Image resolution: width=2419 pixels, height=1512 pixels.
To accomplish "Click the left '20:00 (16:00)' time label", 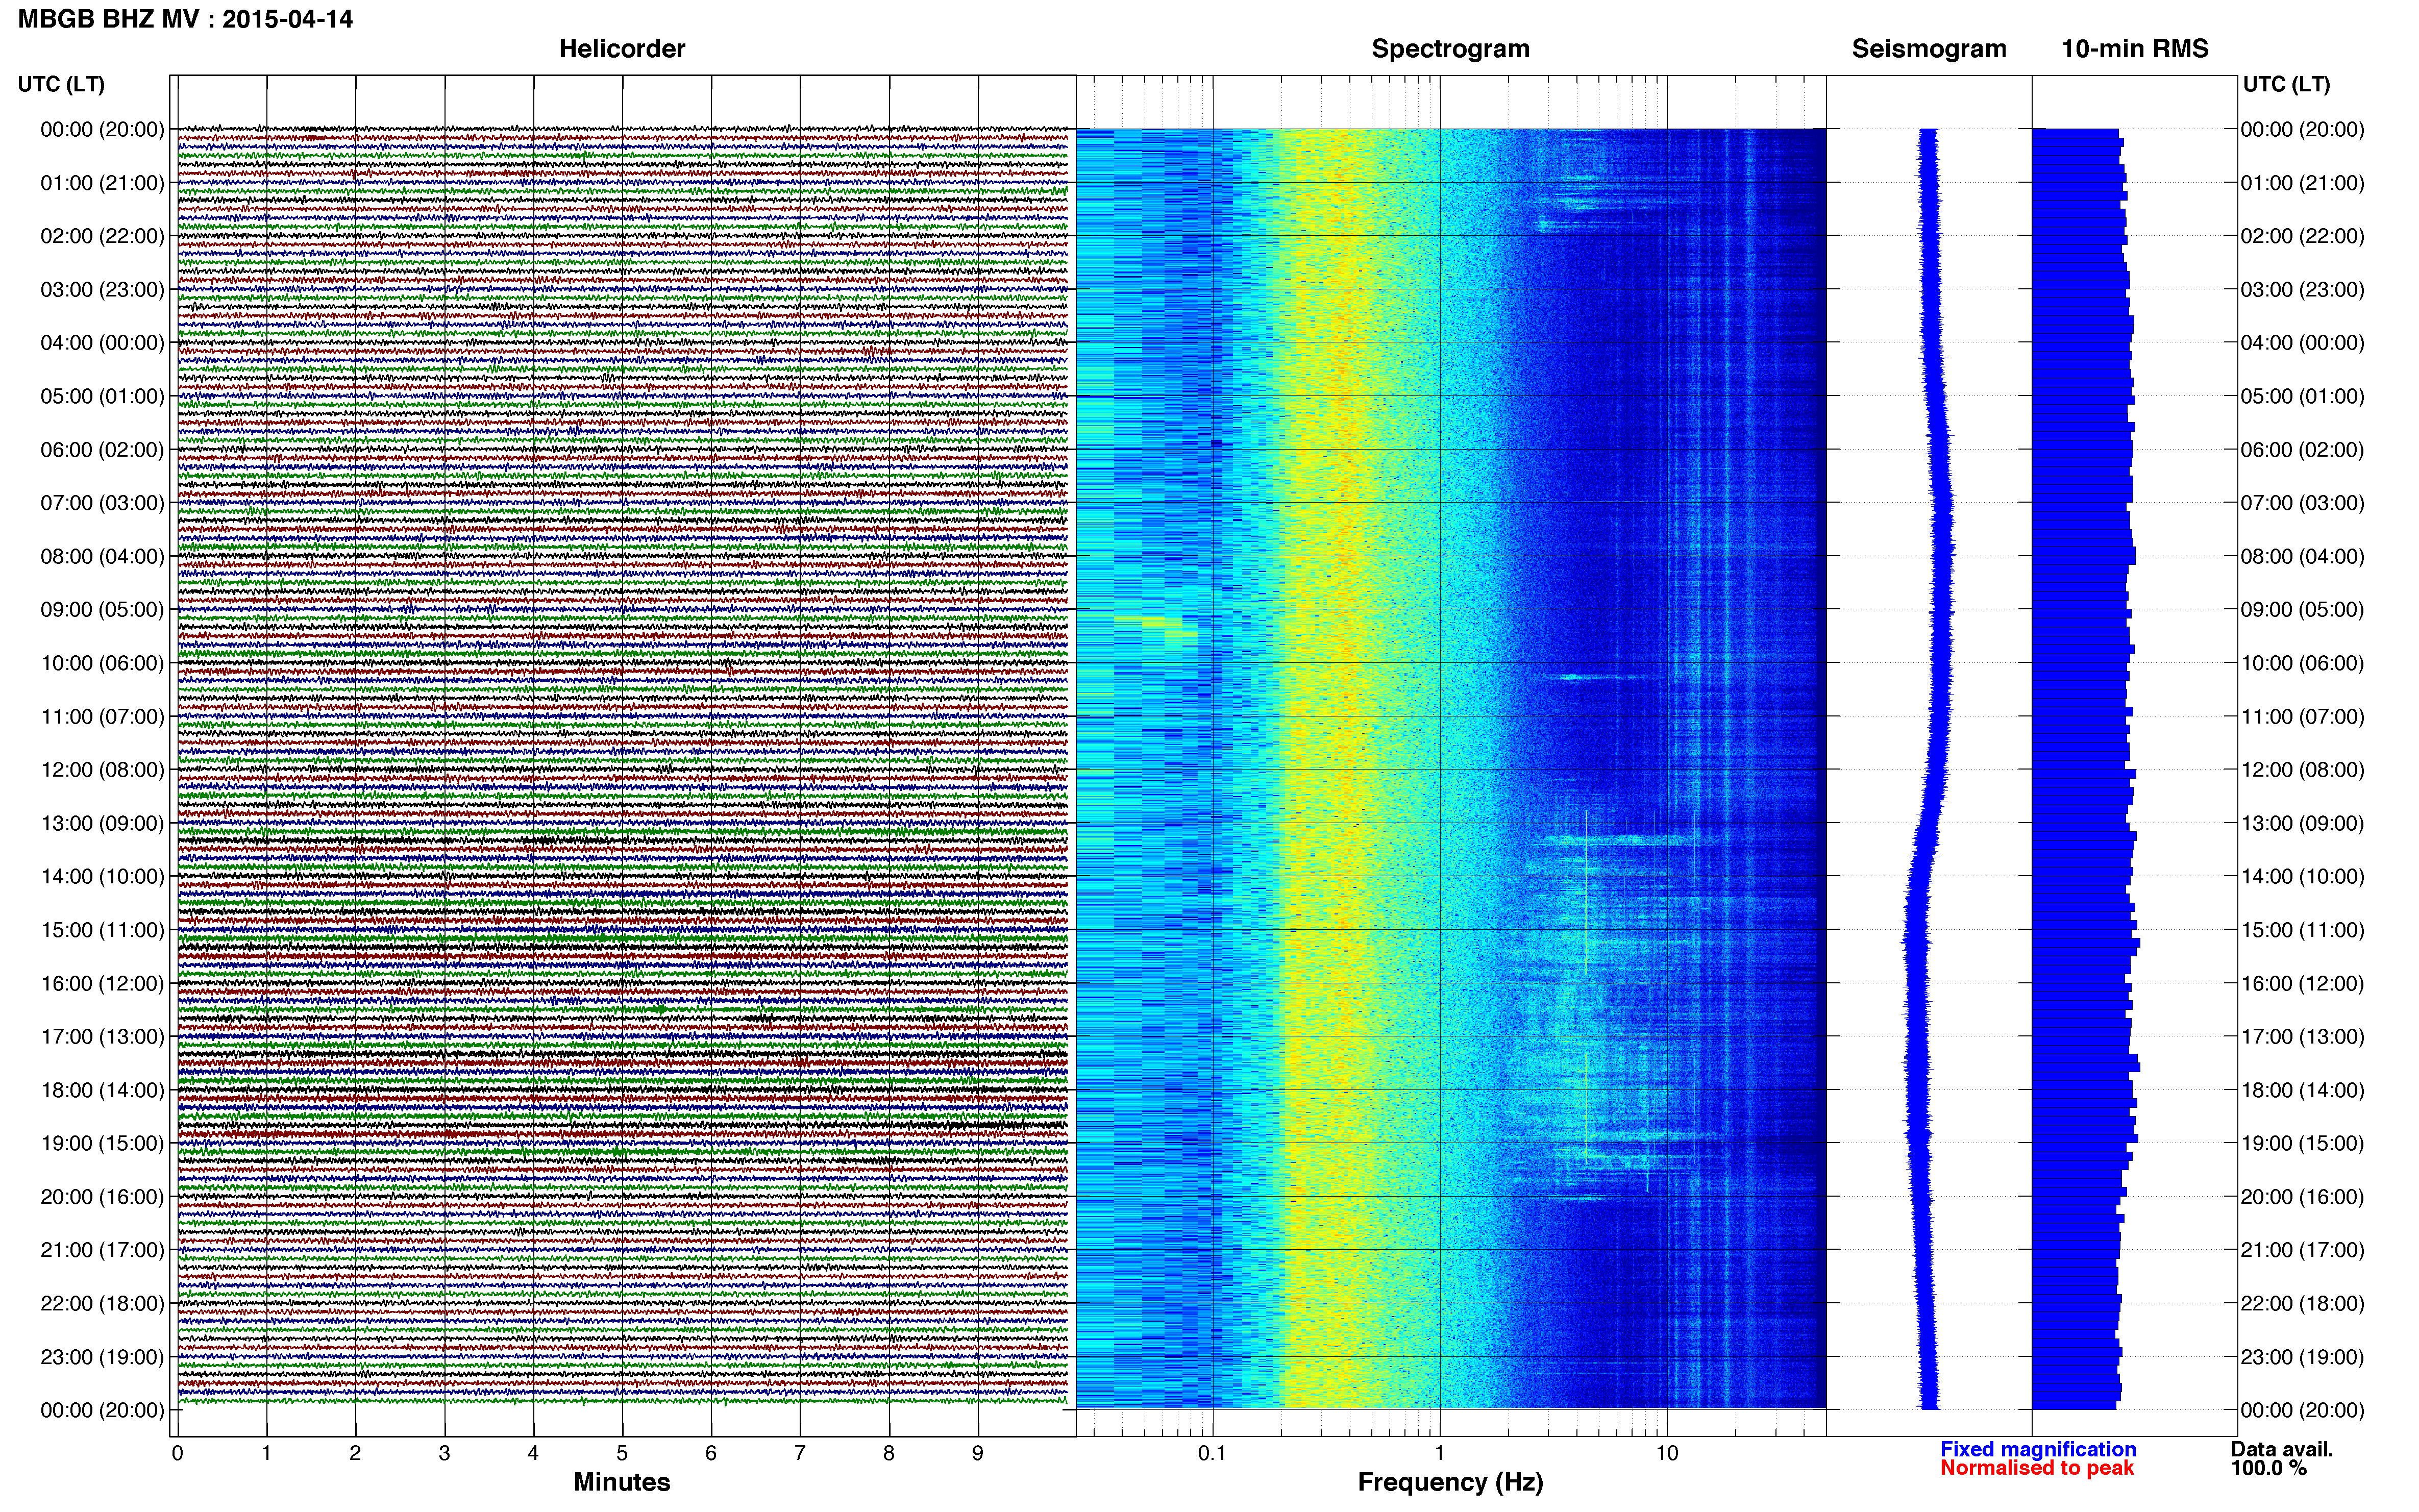I will point(102,1197).
